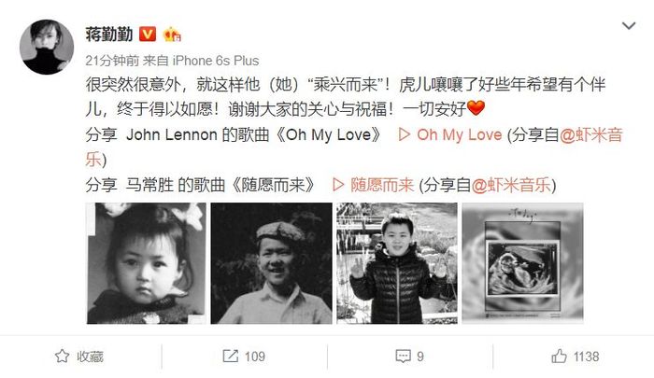This screenshot has height=378, width=654.
Task: Open the @虾米音 mention after Oh My Love
Action: (591, 134)
